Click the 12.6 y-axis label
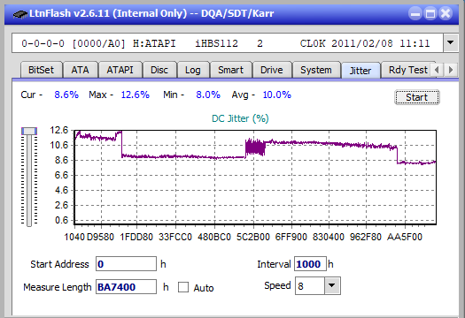Image resolution: width=465 pixels, height=318 pixels. (x=59, y=130)
